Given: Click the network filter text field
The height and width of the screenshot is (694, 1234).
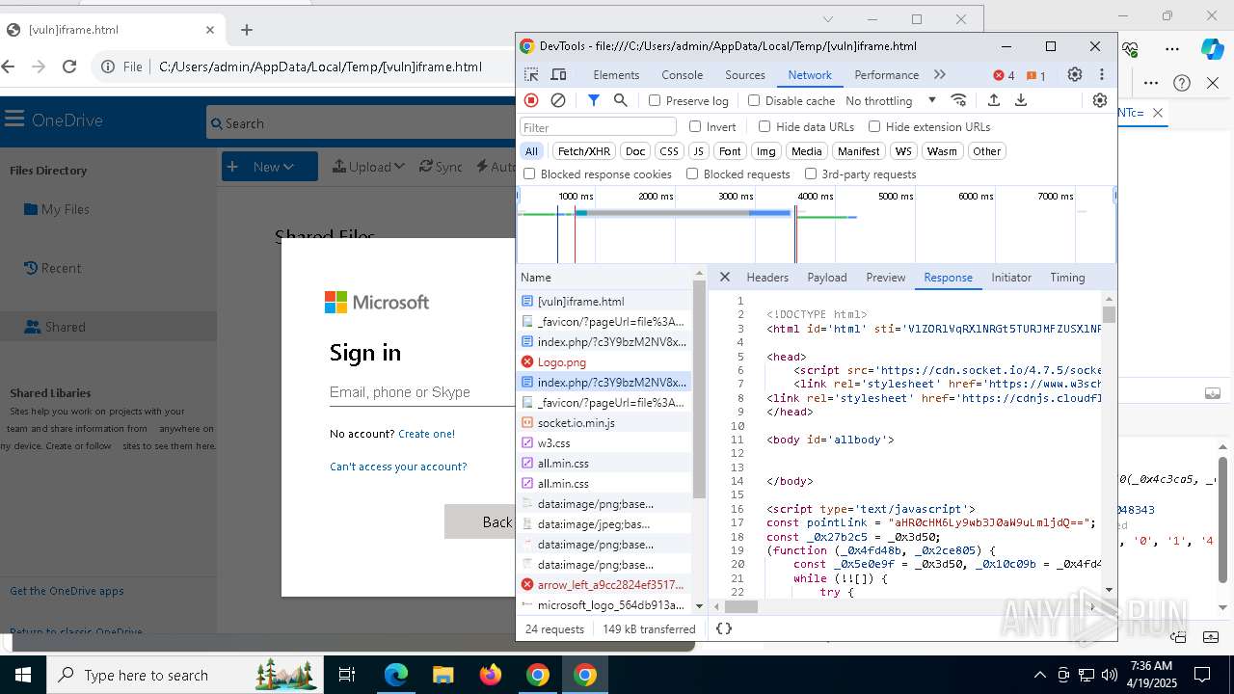Looking at the screenshot, I should tap(598, 127).
